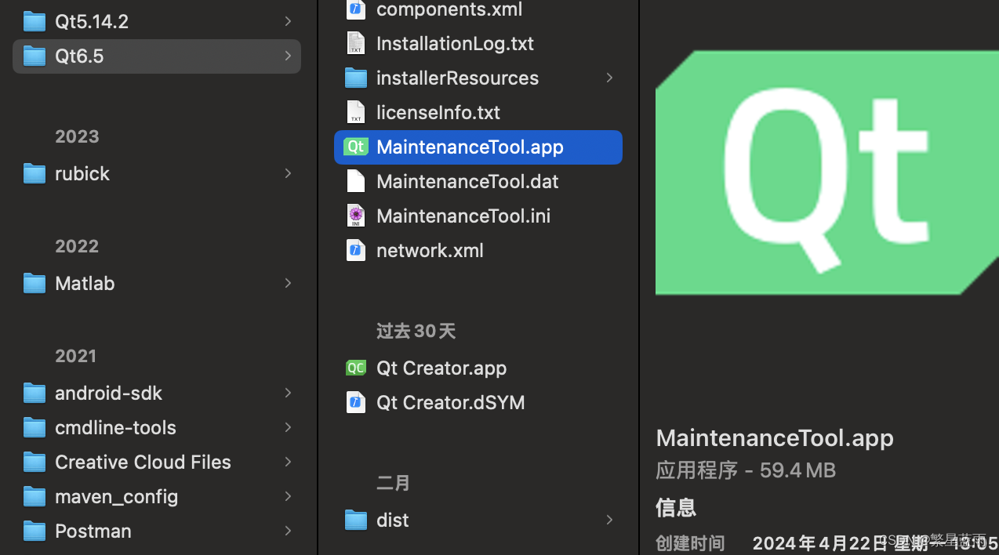
Task: Click the large Qt logo preview thumbnail
Action: click(826, 174)
